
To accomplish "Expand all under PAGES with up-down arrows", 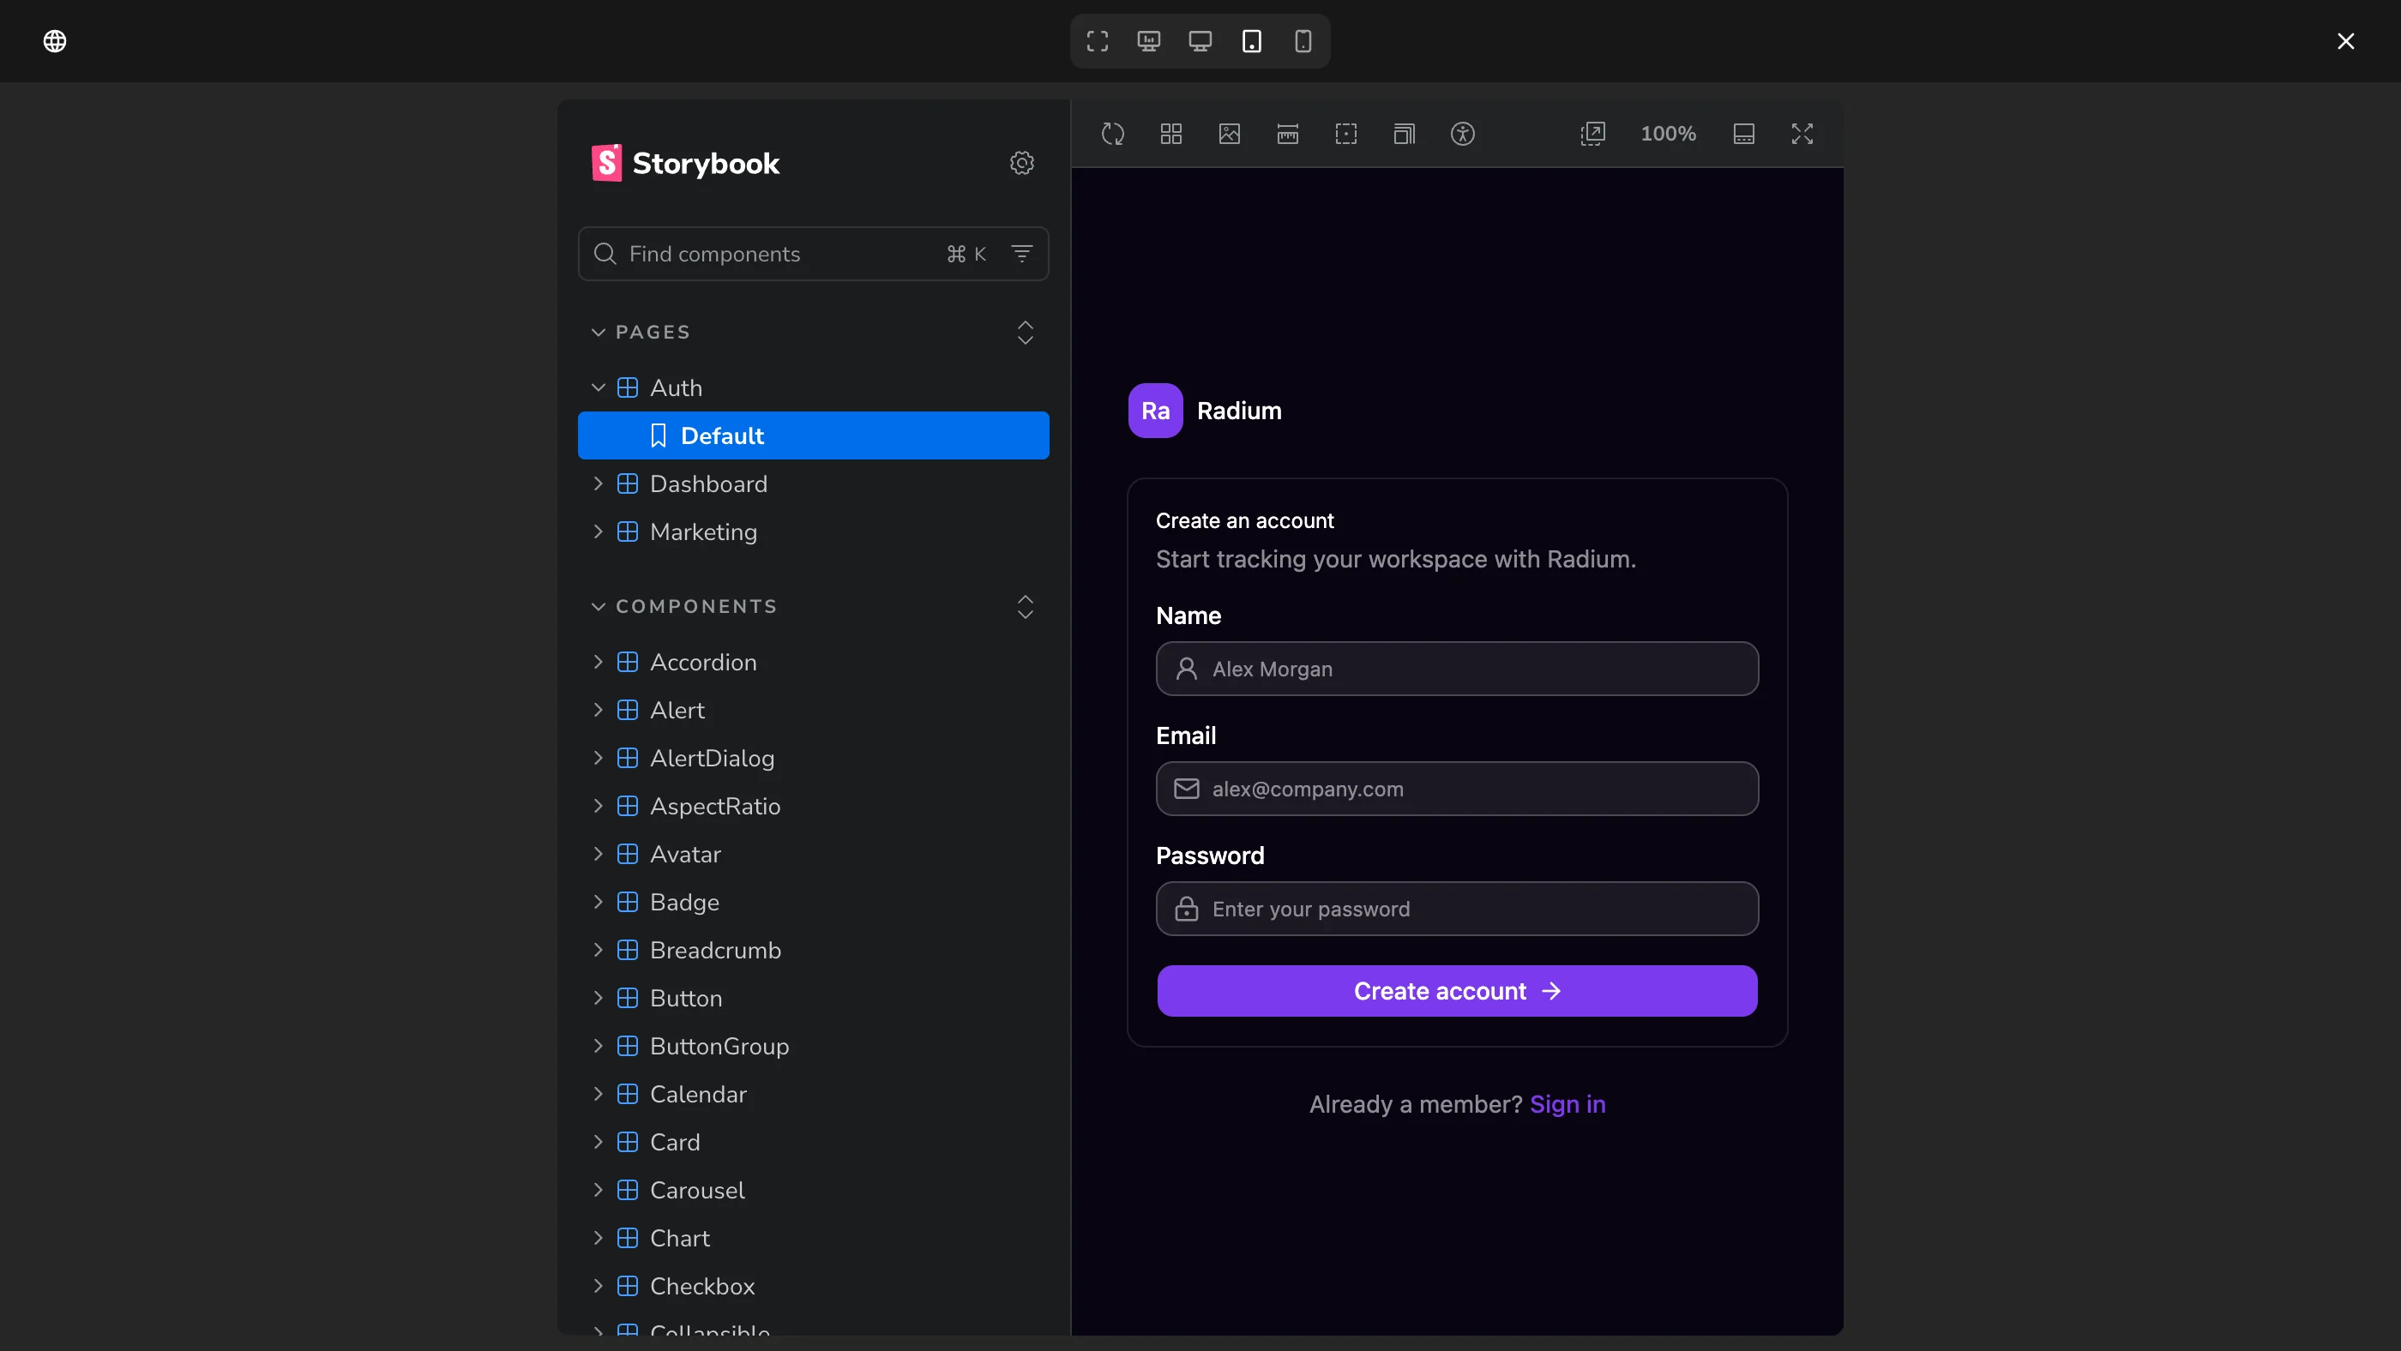I will click(x=1026, y=333).
